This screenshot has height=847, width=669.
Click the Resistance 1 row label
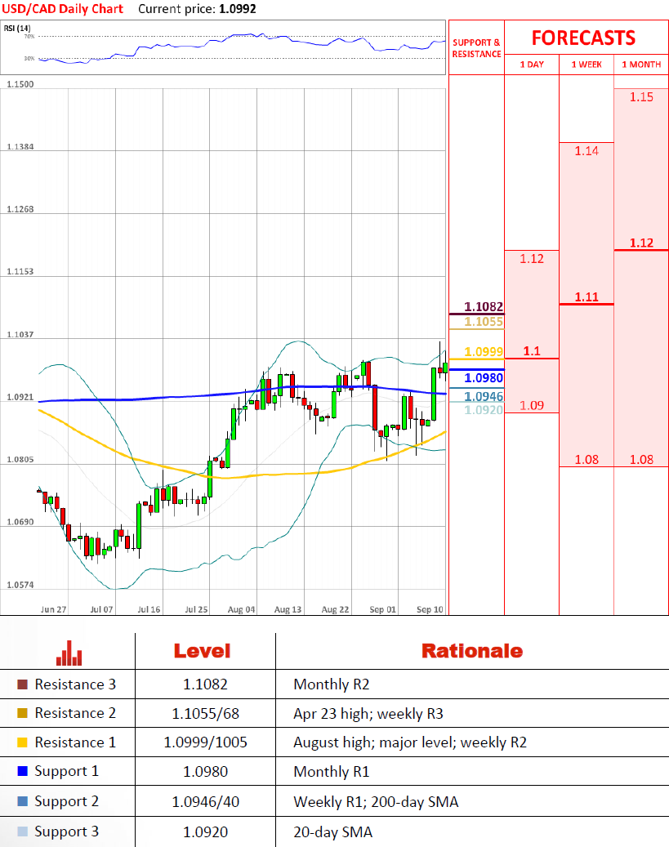[x=75, y=742]
